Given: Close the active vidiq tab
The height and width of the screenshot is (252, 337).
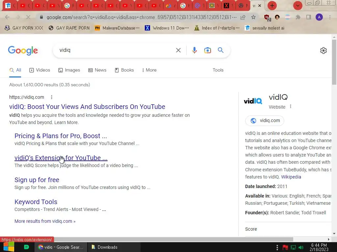Looking at the screenshot, I should tap(260, 6).
